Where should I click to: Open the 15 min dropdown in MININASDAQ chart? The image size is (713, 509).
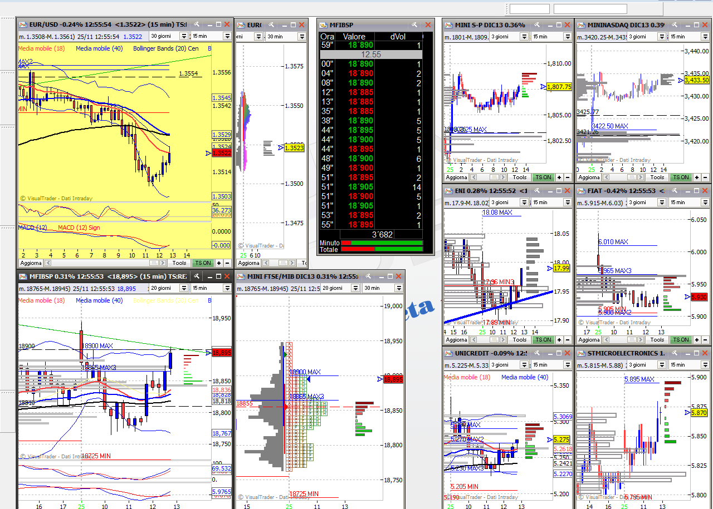tap(688, 37)
